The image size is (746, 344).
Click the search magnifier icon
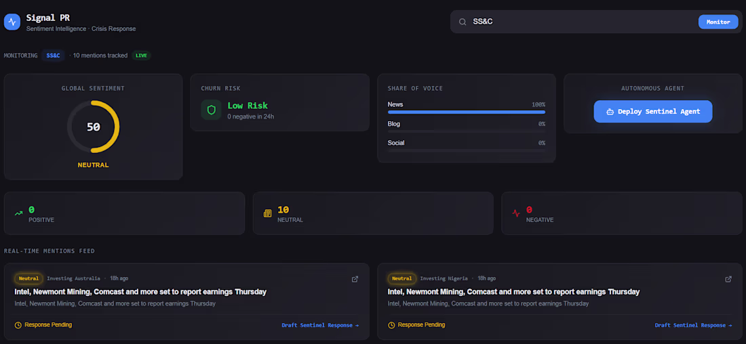point(462,22)
